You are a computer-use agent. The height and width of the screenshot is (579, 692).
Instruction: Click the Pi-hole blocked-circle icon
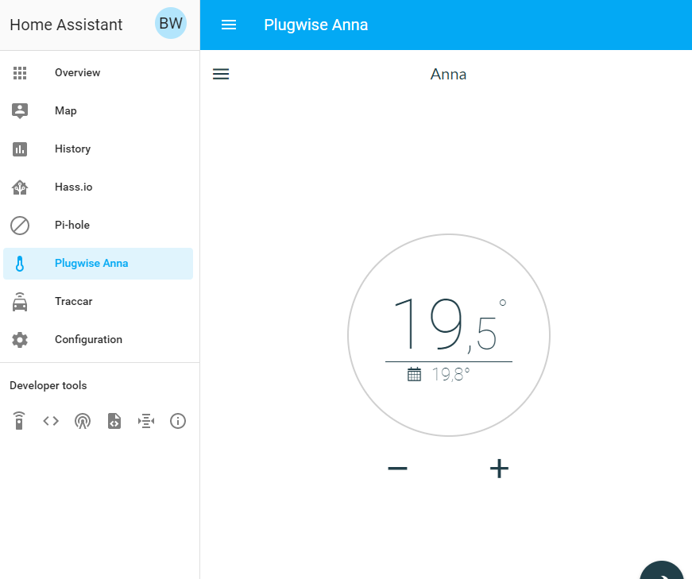[20, 226]
